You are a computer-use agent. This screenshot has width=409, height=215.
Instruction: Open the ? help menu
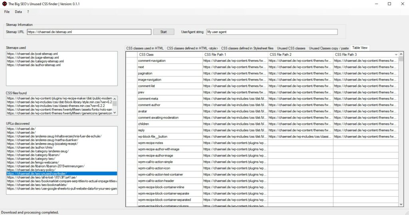pyautogui.click(x=28, y=12)
